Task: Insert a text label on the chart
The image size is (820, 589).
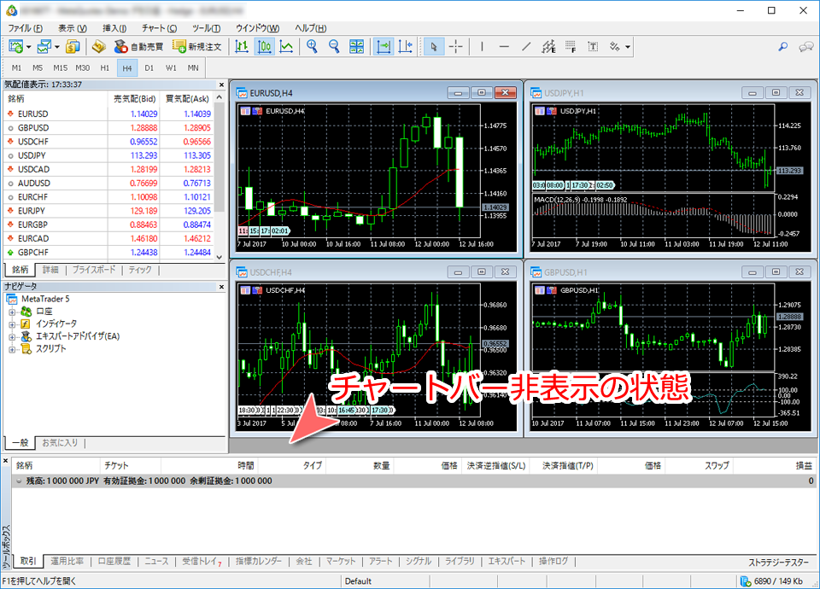Action: [x=593, y=46]
